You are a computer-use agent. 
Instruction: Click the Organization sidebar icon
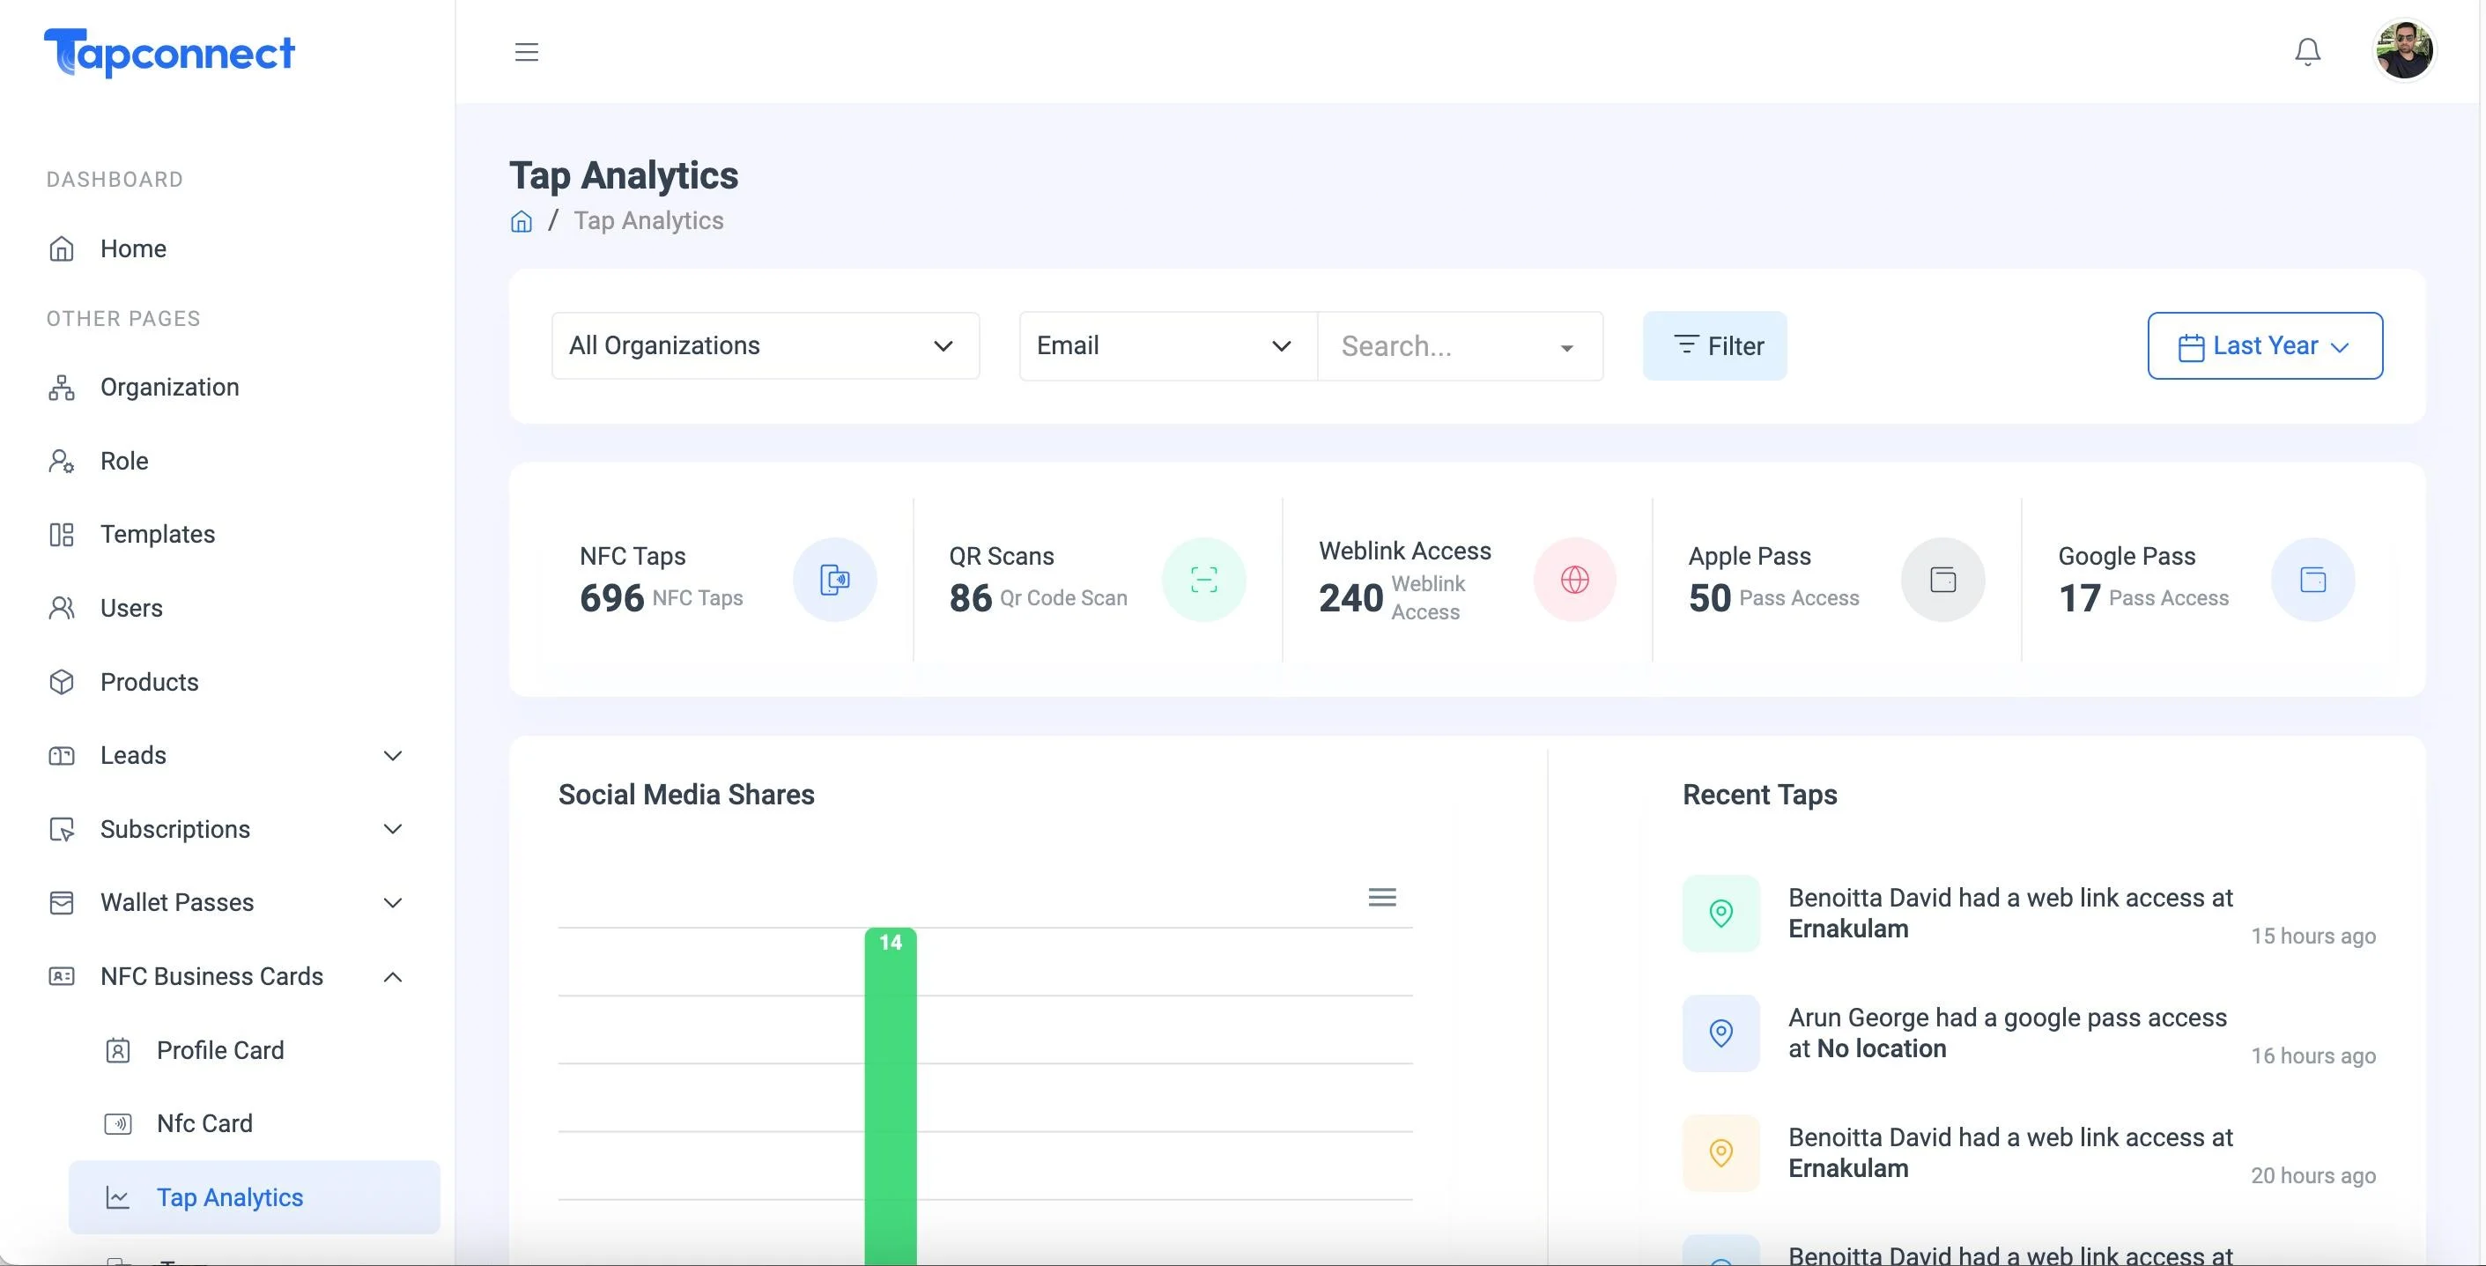click(x=62, y=388)
